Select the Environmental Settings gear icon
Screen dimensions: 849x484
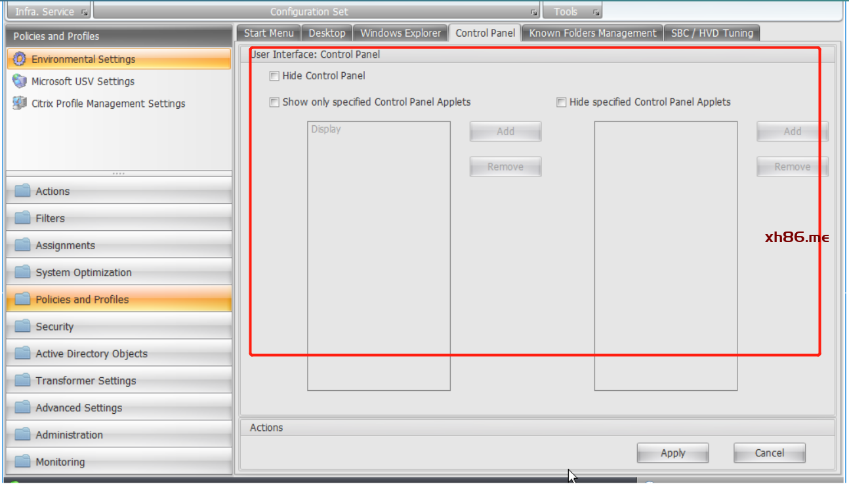[x=20, y=59]
